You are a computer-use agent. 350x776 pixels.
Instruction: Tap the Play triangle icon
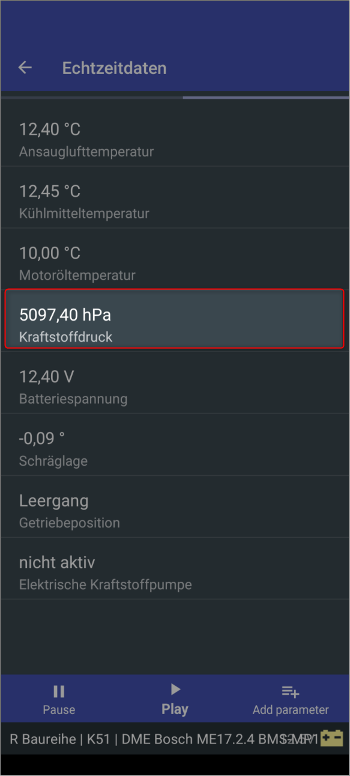[x=175, y=689]
